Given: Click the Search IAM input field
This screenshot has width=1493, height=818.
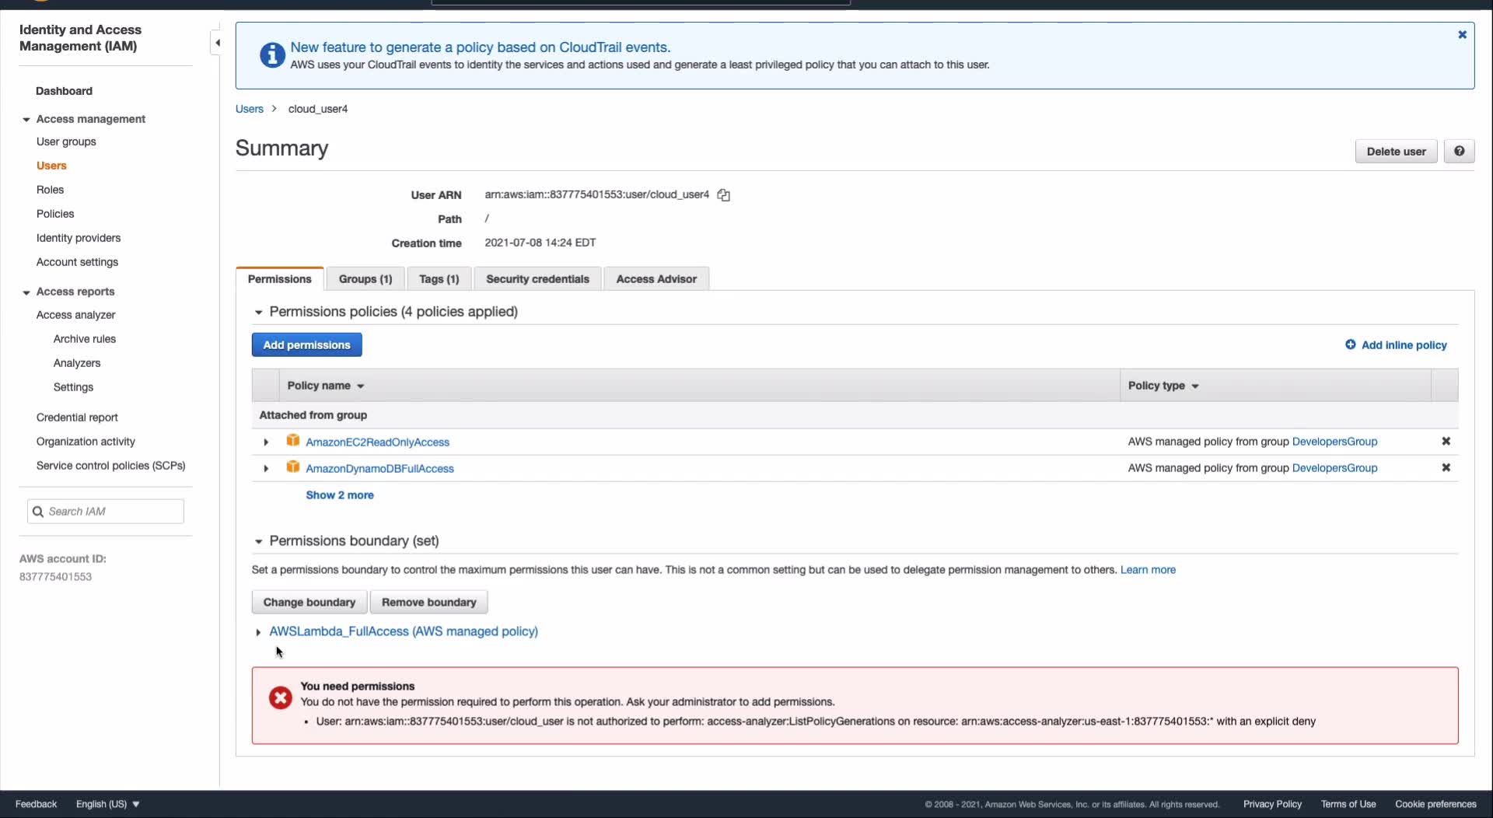Looking at the screenshot, I should (106, 512).
